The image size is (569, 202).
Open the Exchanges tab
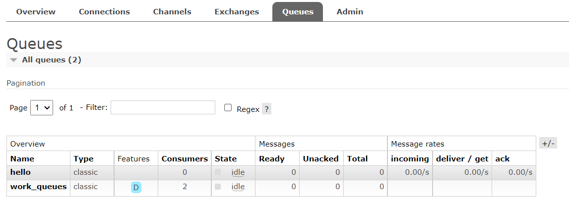[x=237, y=12]
